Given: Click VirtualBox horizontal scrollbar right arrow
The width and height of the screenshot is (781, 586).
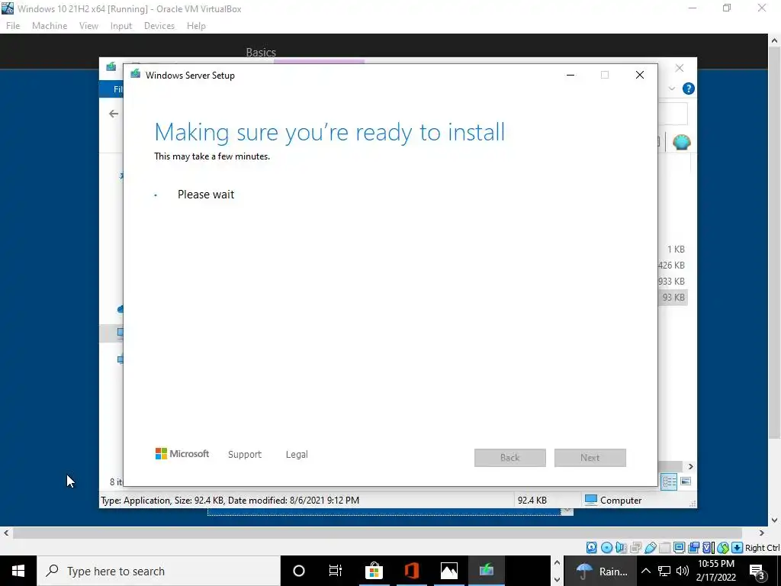Looking at the screenshot, I should coord(762,533).
